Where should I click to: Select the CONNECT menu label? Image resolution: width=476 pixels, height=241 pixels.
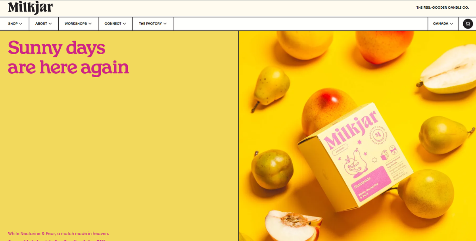pos(113,24)
